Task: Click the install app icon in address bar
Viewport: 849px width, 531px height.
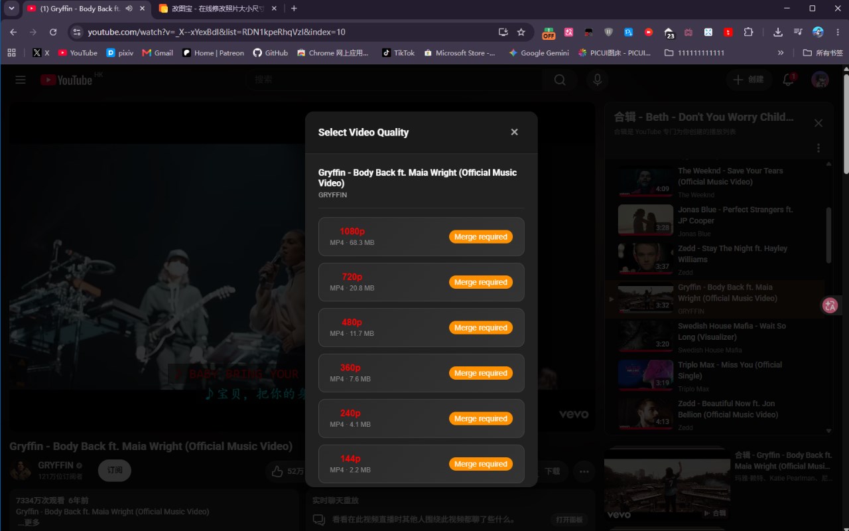Action: (503, 32)
